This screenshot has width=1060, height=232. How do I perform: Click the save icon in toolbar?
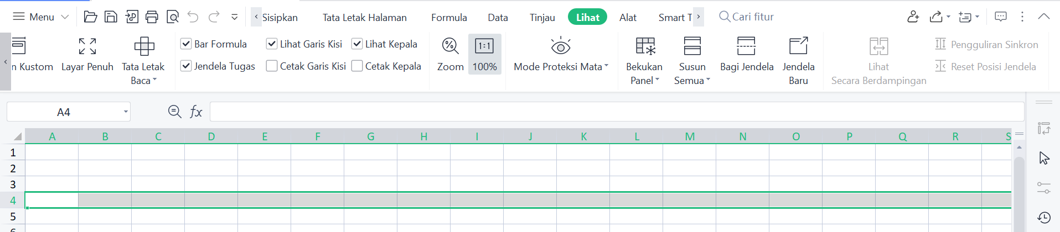111,17
